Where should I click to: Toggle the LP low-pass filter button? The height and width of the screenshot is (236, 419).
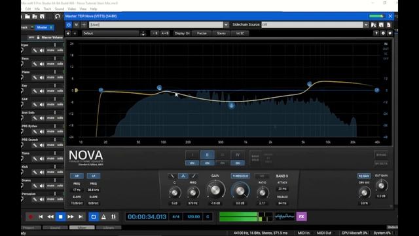click(x=94, y=176)
